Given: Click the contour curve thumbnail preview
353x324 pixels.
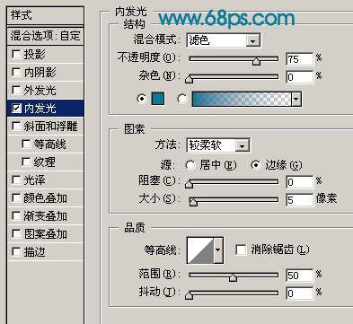Looking at the screenshot, I should pyautogui.click(x=200, y=250).
